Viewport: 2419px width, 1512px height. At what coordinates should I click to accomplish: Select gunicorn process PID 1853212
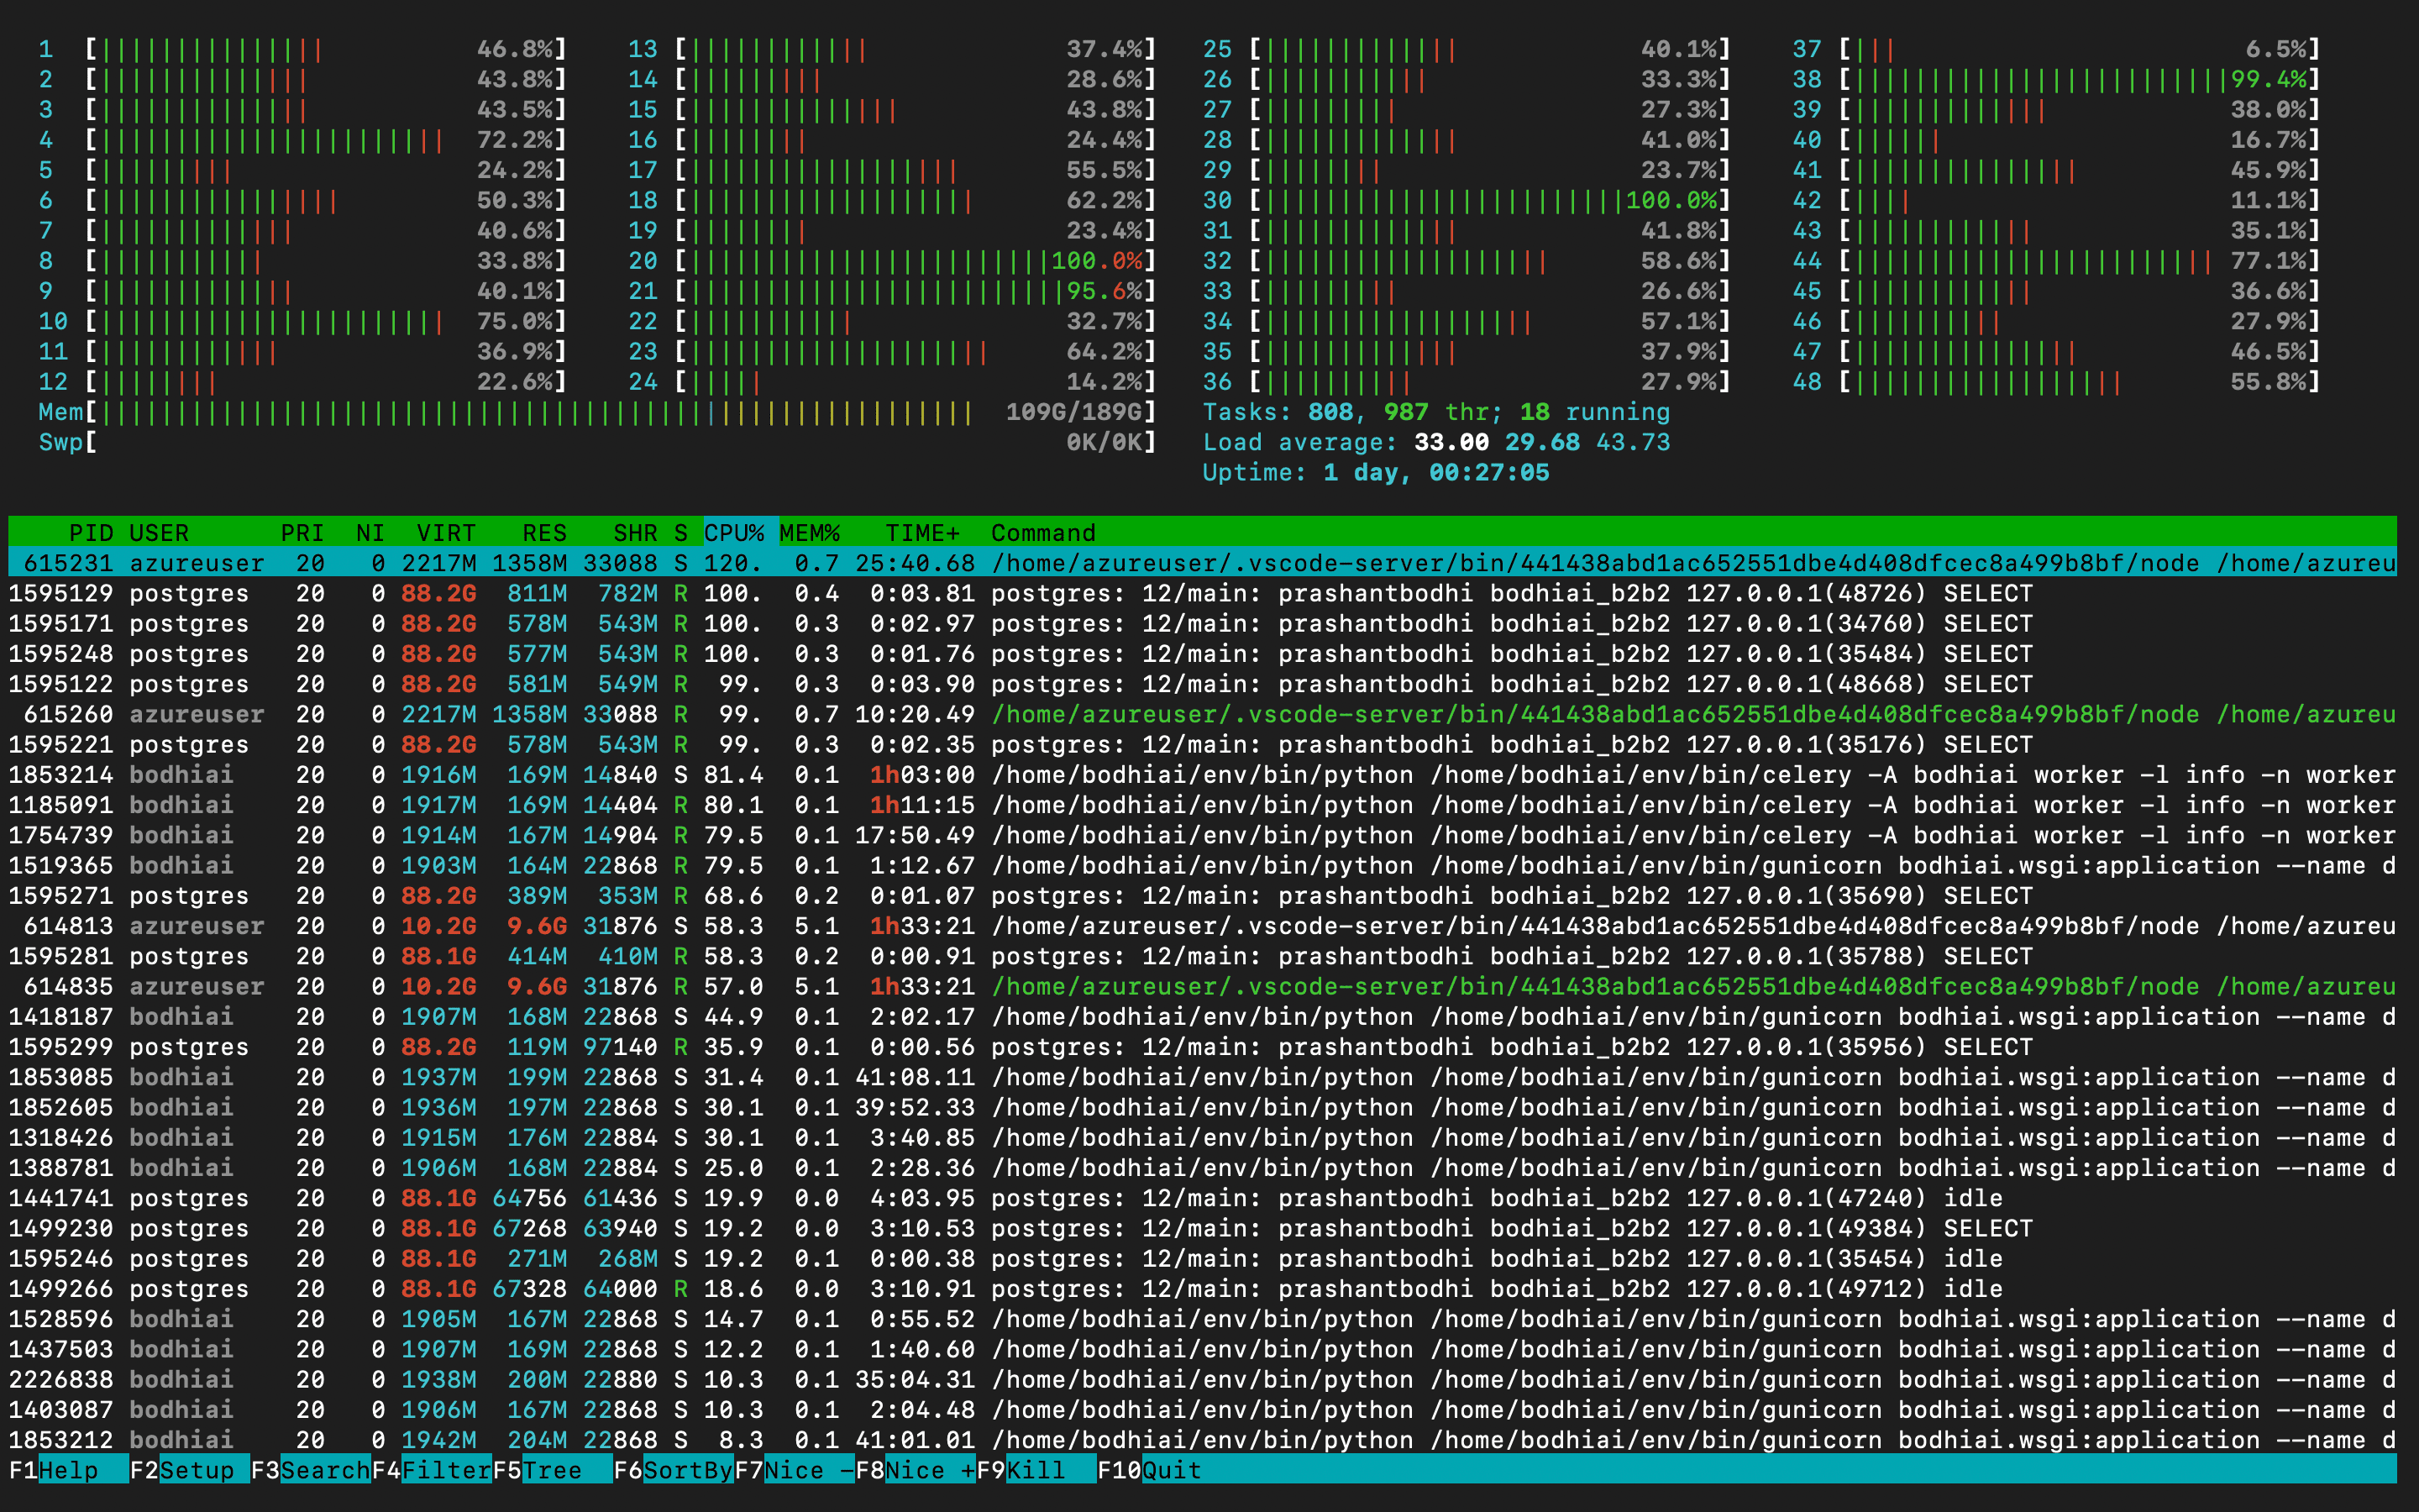(x=1203, y=1440)
